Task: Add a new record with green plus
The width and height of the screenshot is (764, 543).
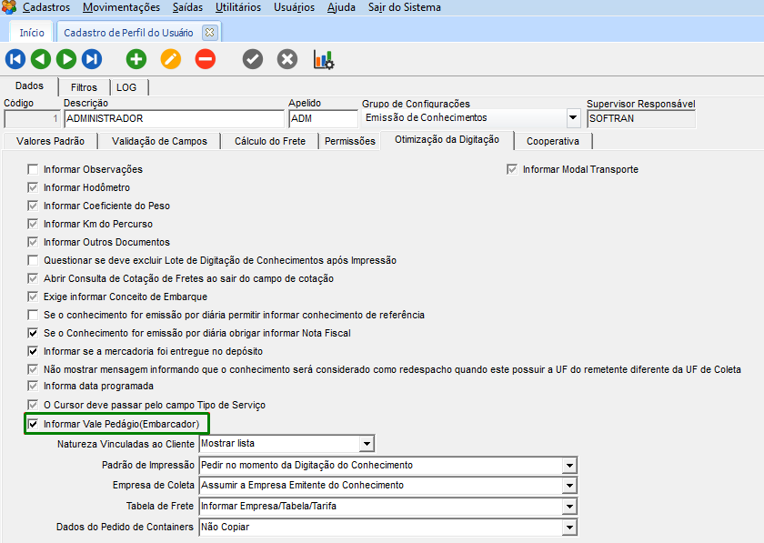Action: 136,59
